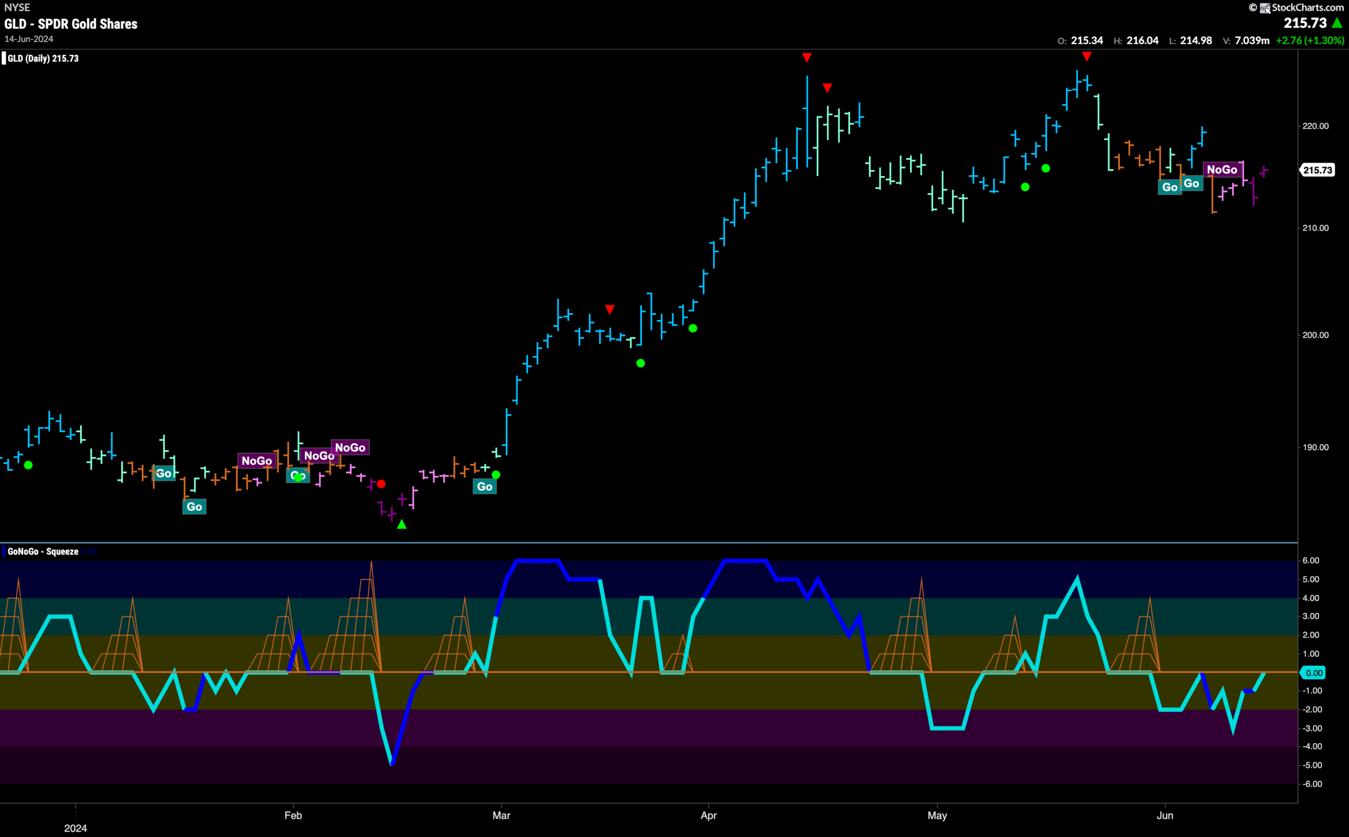Click the 215.73 last price tag on the axis

pos(1317,170)
